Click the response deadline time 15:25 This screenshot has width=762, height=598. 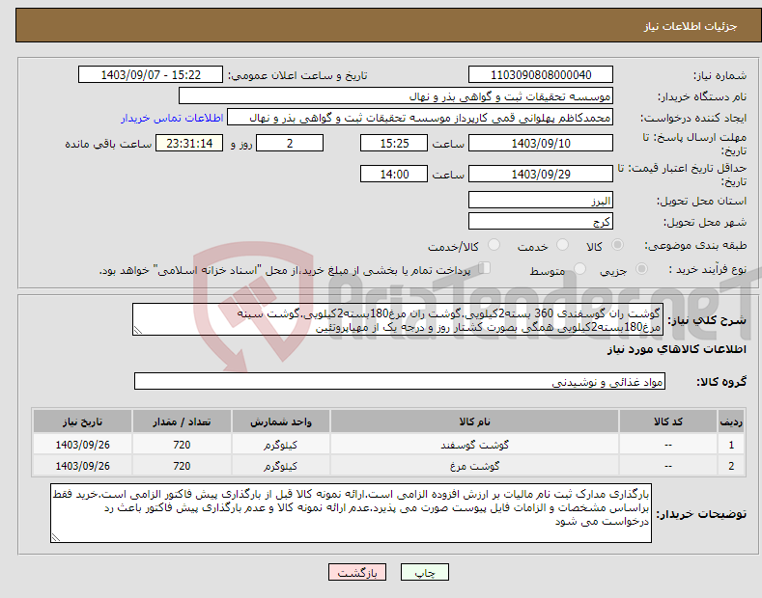(x=394, y=143)
